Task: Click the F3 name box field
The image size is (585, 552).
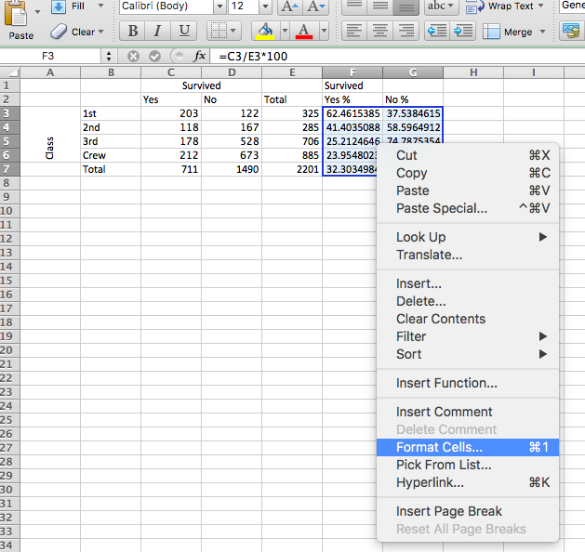Action: point(48,56)
